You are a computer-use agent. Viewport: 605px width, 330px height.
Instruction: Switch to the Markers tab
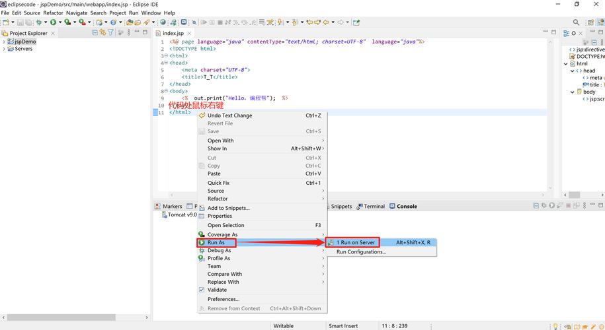pos(168,206)
